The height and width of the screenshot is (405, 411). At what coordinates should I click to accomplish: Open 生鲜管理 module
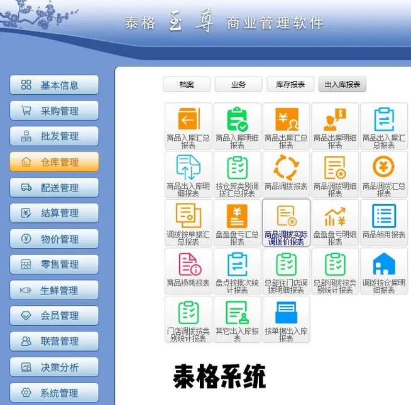[54, 290]
